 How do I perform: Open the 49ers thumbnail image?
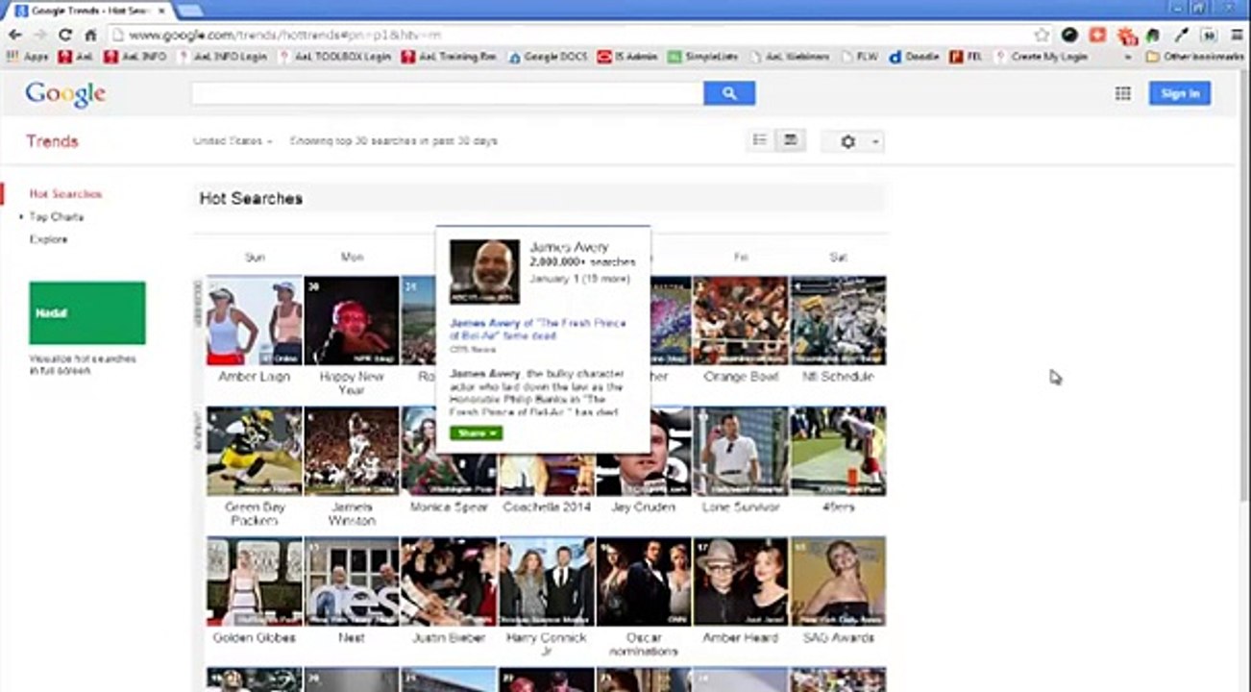[x=838, y=452]
